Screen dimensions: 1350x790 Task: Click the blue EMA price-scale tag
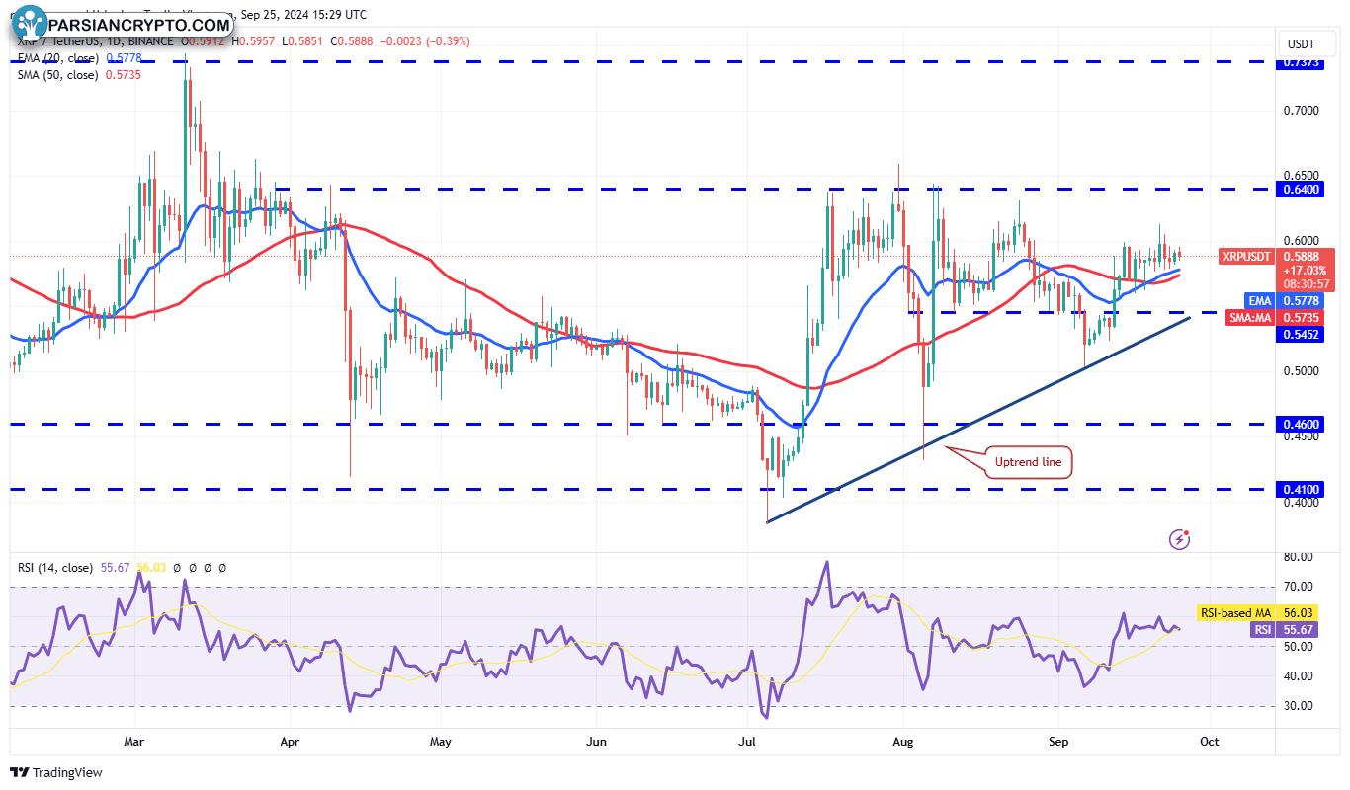[x=1259, y=300]
